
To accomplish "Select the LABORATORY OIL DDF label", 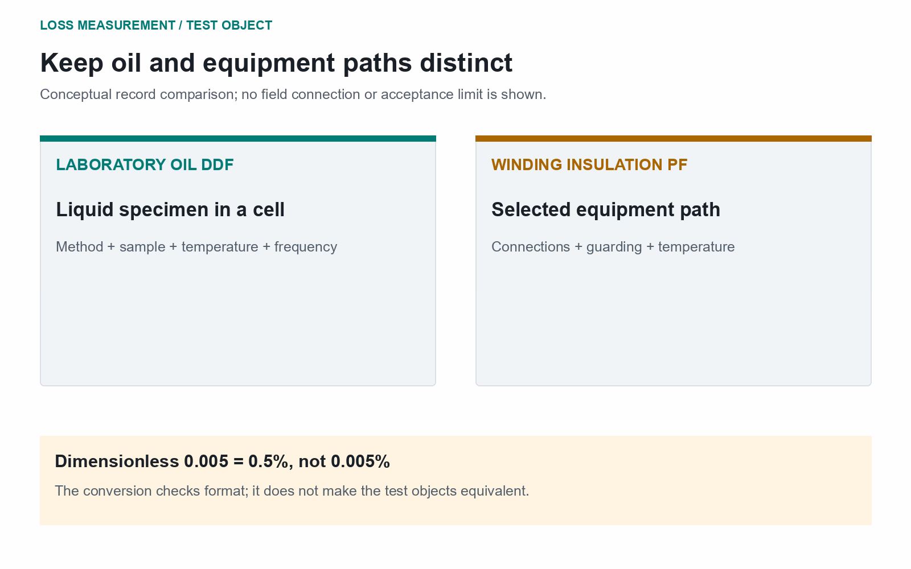I will 145,165.
